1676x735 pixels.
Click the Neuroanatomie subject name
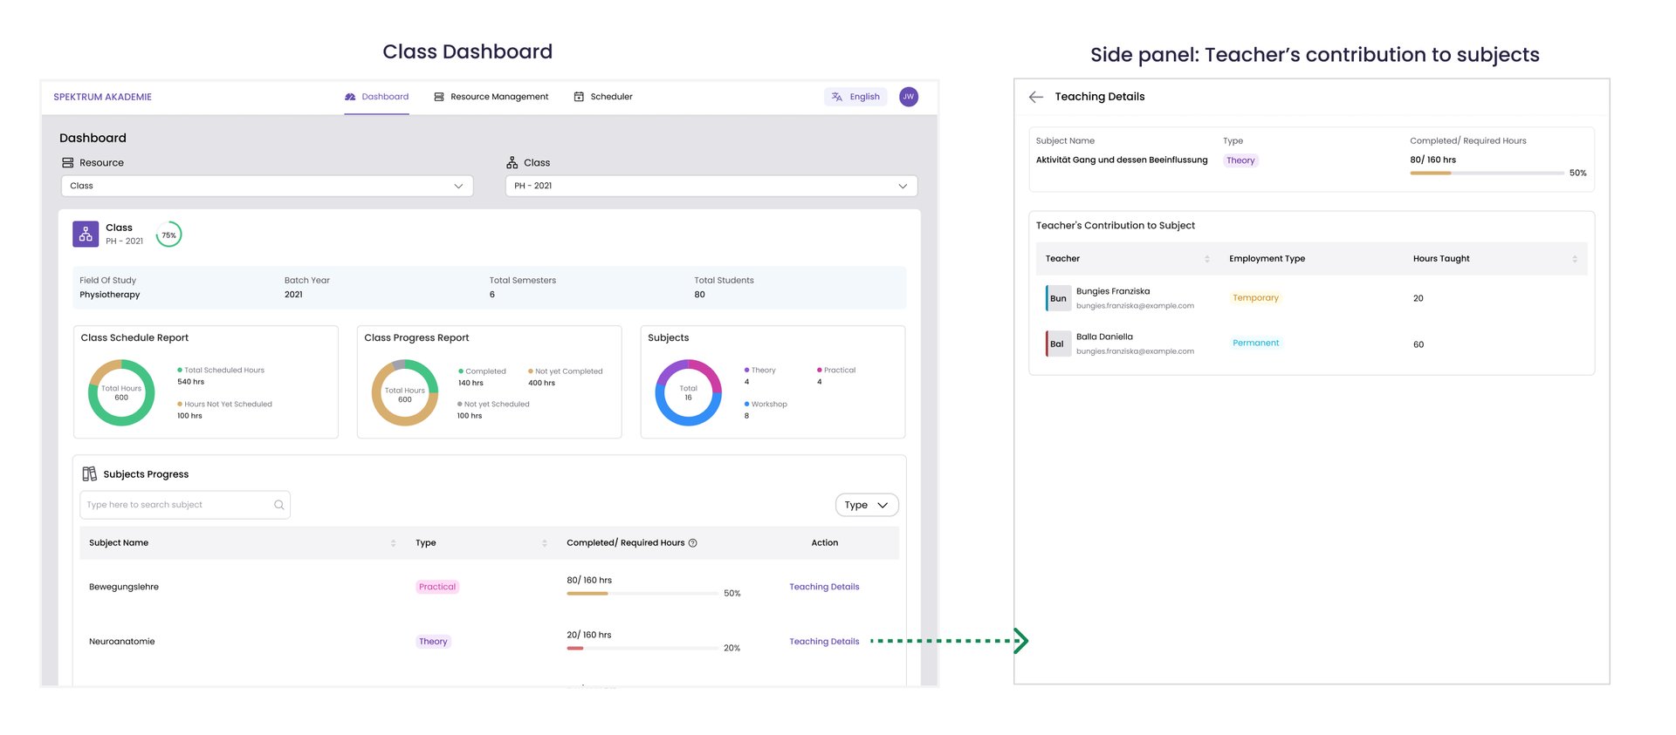pos(122,642)
